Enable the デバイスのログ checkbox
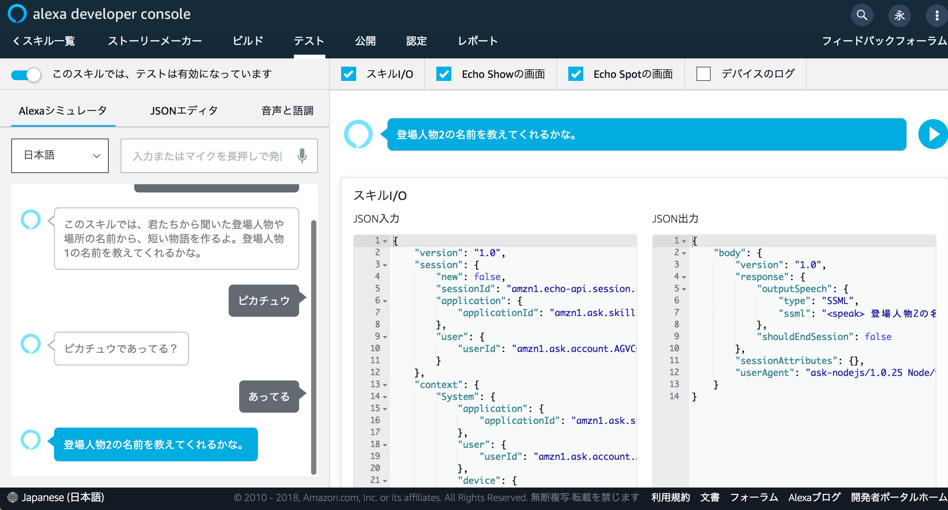 coord(704,74)
